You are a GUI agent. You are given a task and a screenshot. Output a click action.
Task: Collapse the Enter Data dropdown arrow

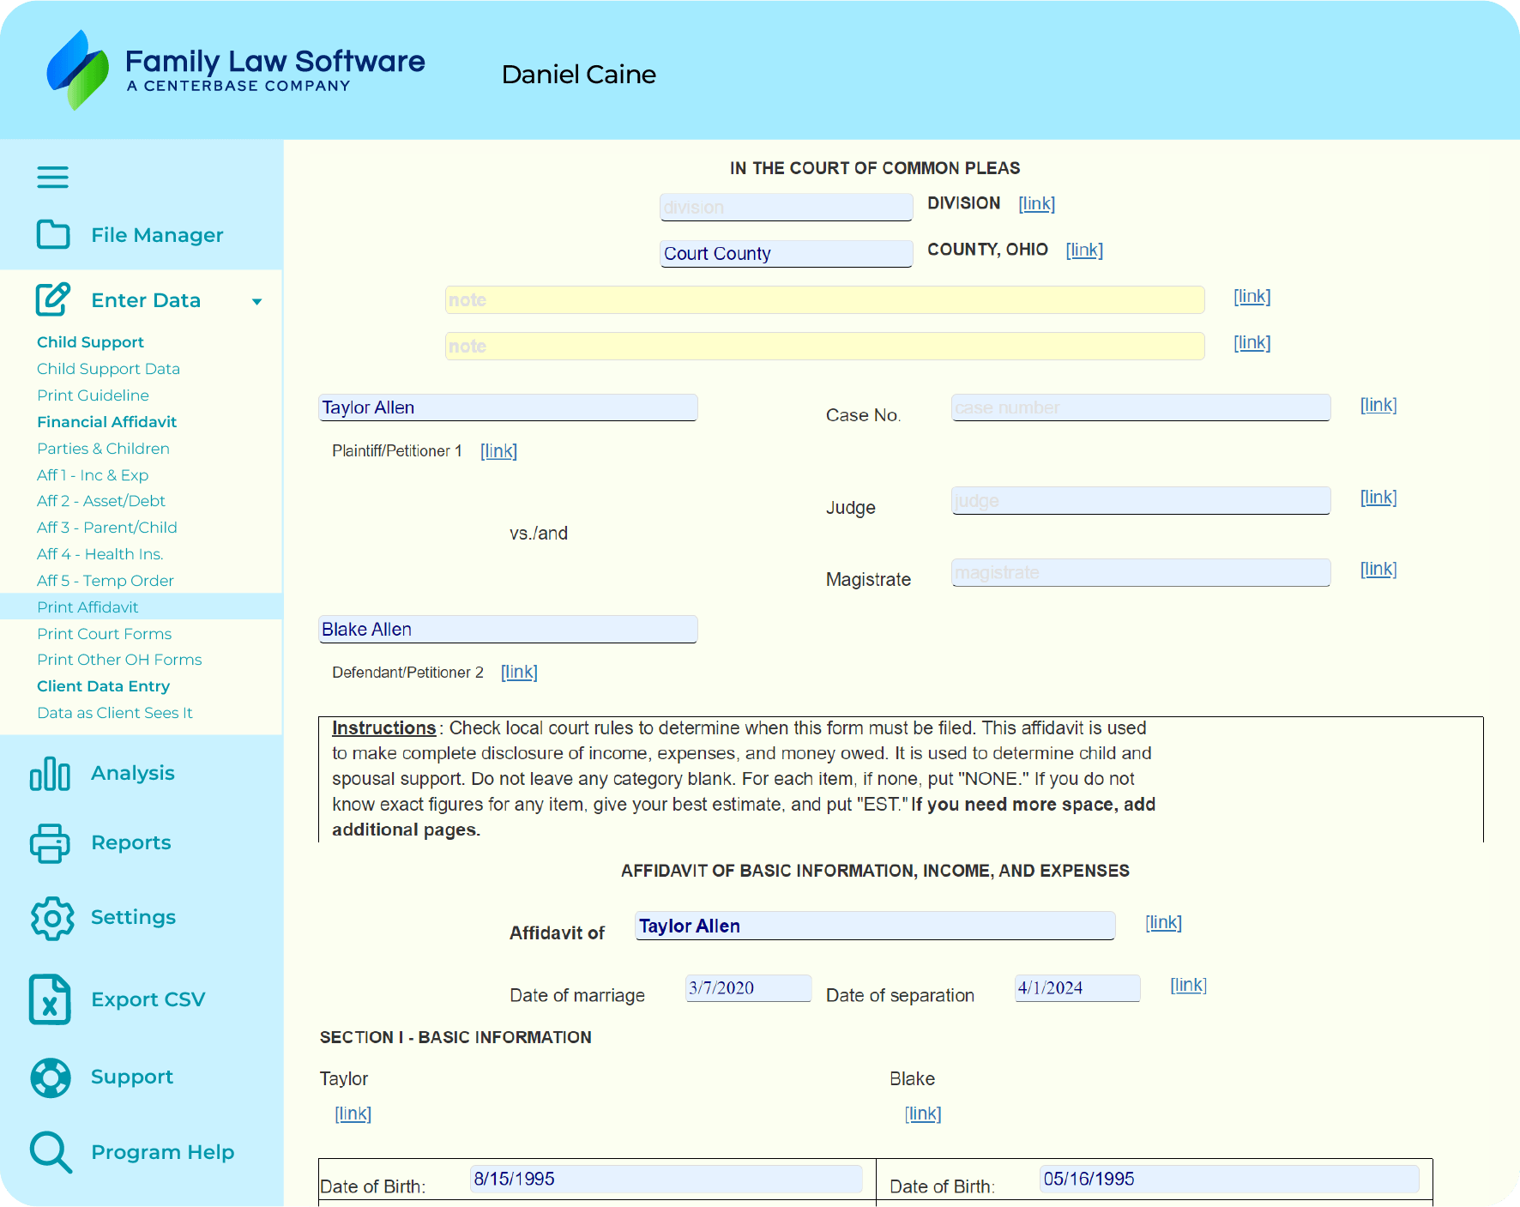pos(256,301)
